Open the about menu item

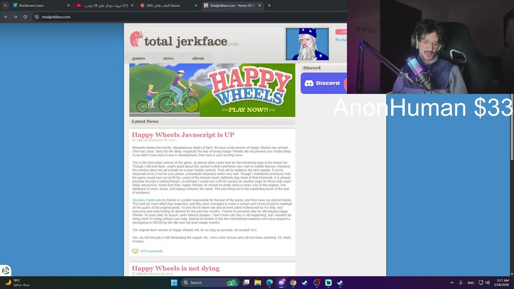198,58
